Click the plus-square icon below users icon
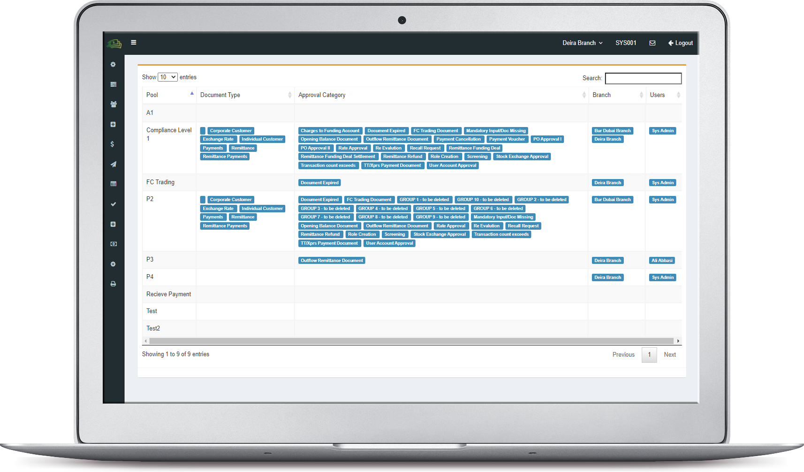 tap(113, 124)
